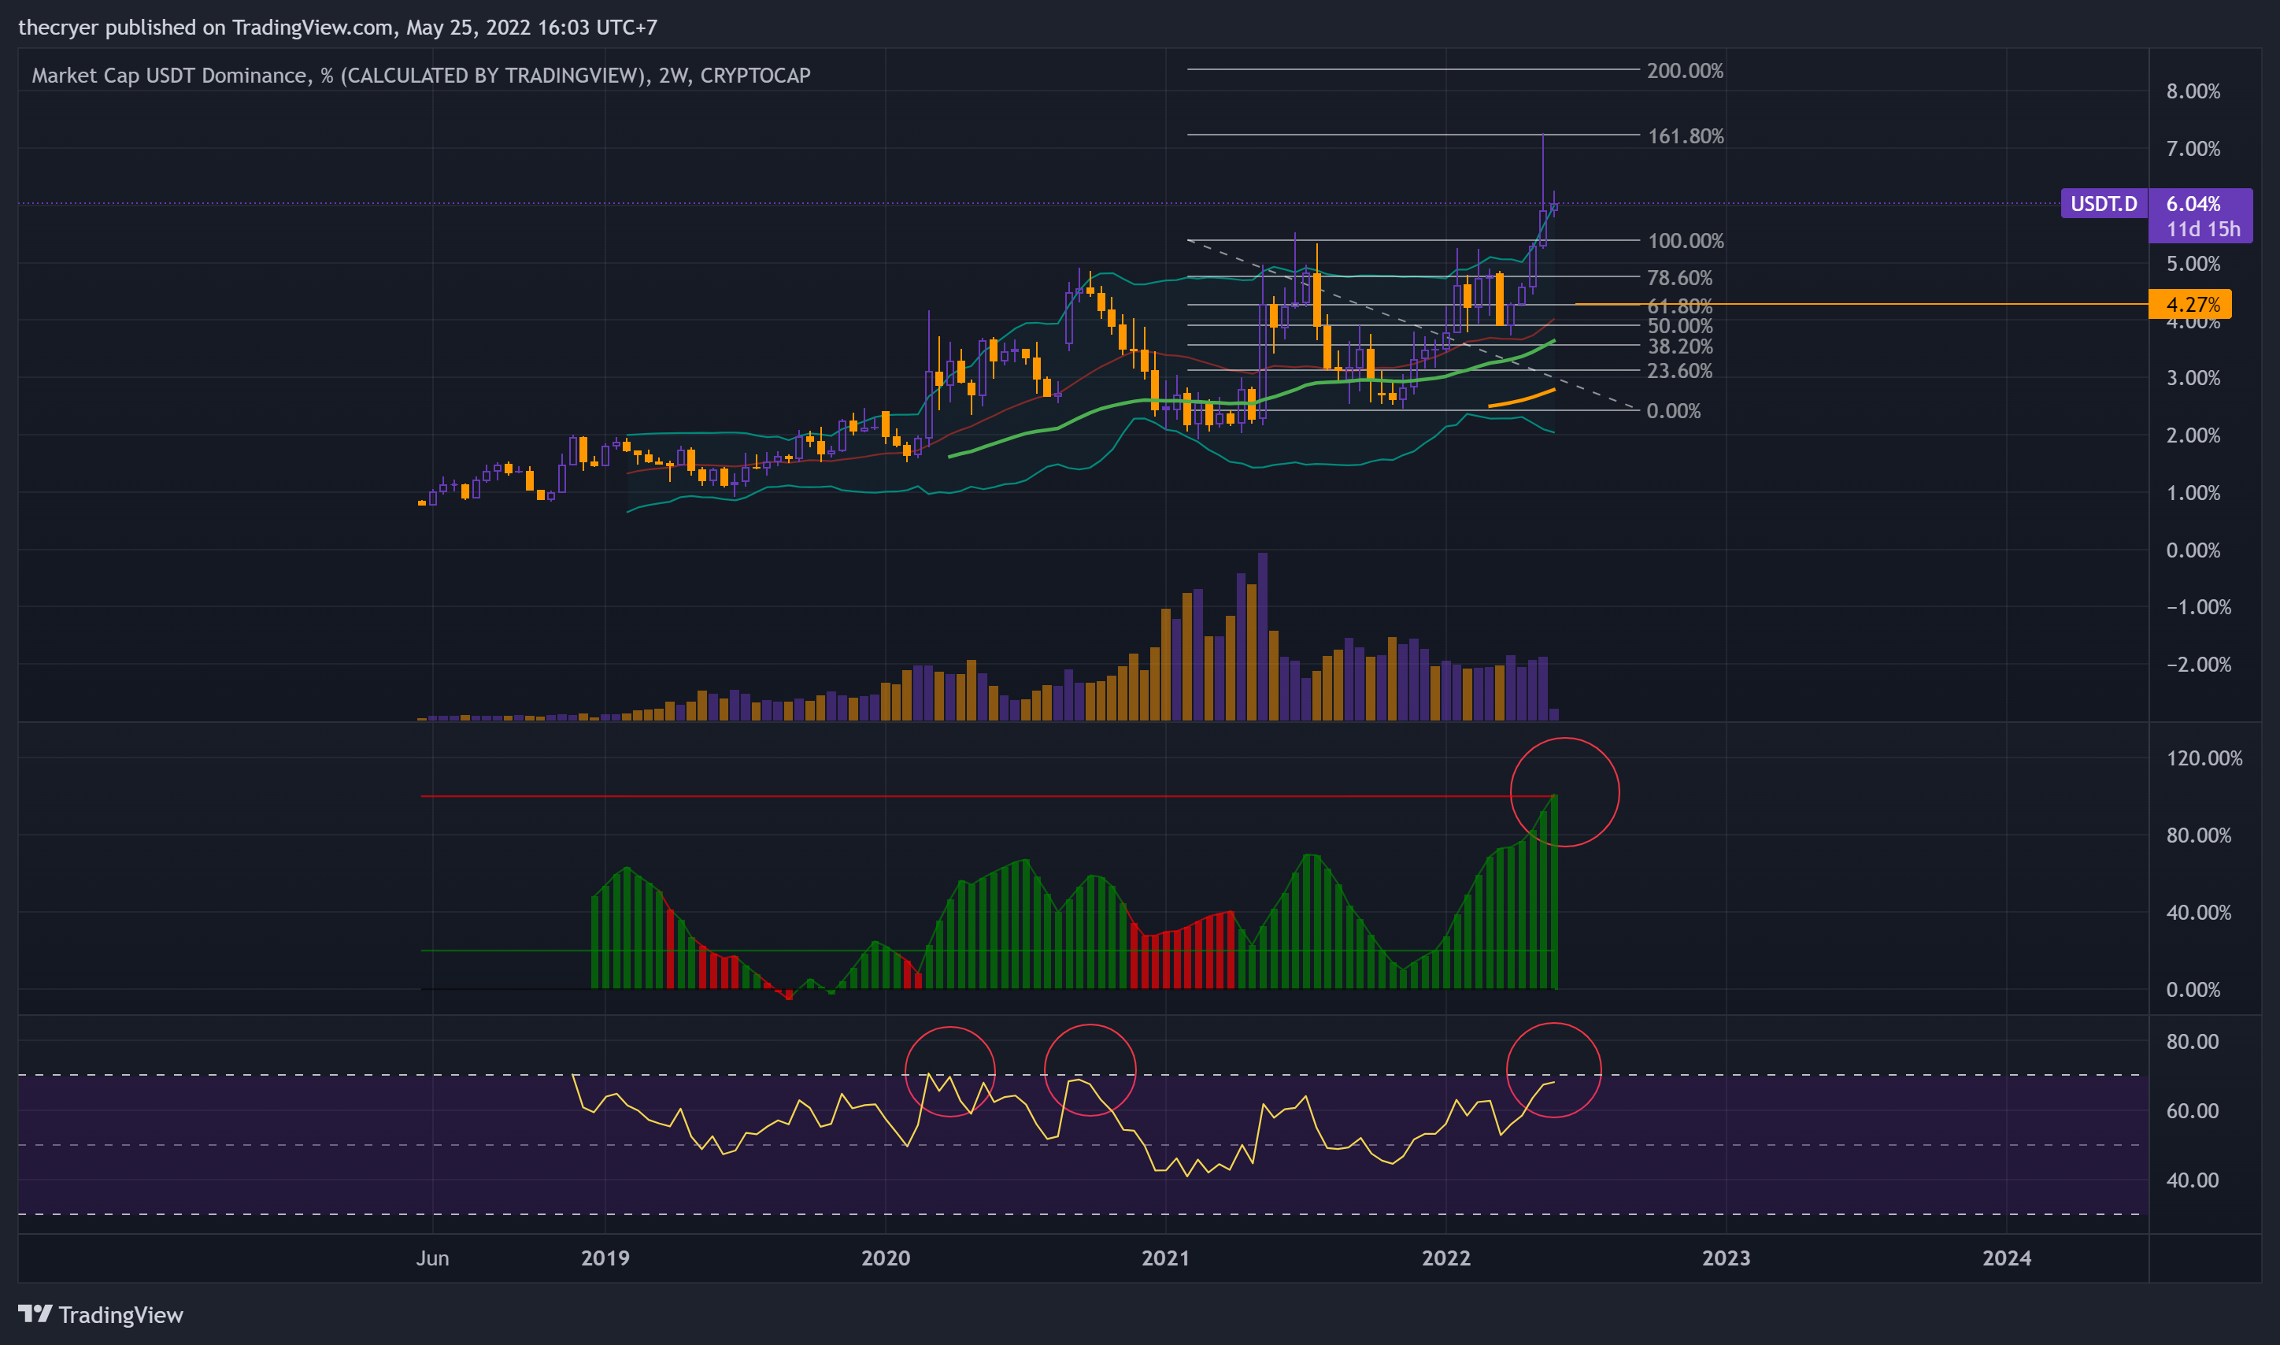Screen dimensions: 2280x1345
Task: Click the 61.80% Fibonacci level label
Action: [x=1679, y=306]
